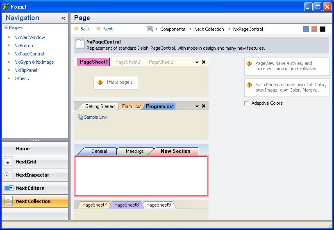Viewport: 334px width, 230px height.
Task: Go Back using the Back link
Action: tap(85, 29)
